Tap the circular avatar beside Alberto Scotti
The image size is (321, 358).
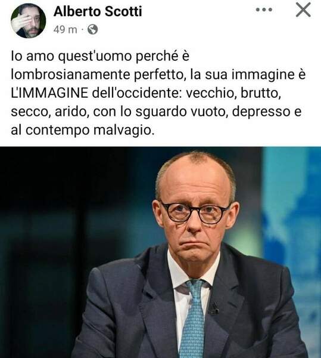[x=28, y=20]
